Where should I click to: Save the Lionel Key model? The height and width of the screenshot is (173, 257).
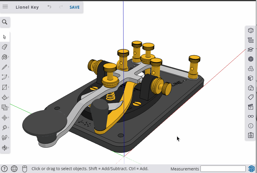click(74, 7)
